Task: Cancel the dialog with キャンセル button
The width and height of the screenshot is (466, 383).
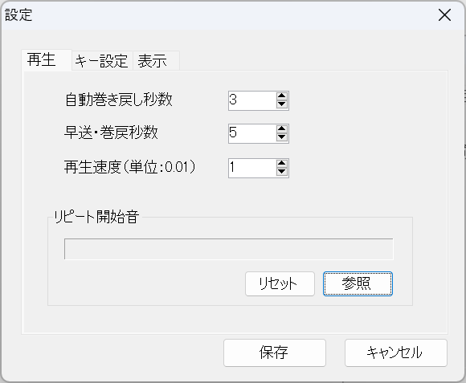Action: point(396,353)
